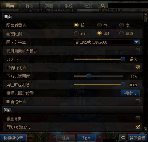Click the 取消 button
Viewport: 148px width, 142px height.
tap(86, 138)
